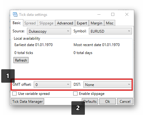Click the Defaults button
This screenshot has height=115, width=144.
(x=90, y=101)
